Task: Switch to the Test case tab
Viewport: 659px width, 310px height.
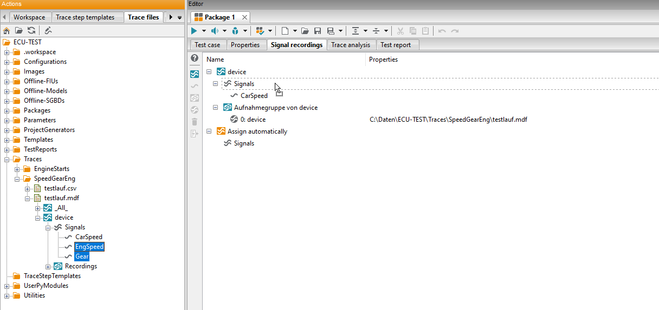Action: point(207,45)
